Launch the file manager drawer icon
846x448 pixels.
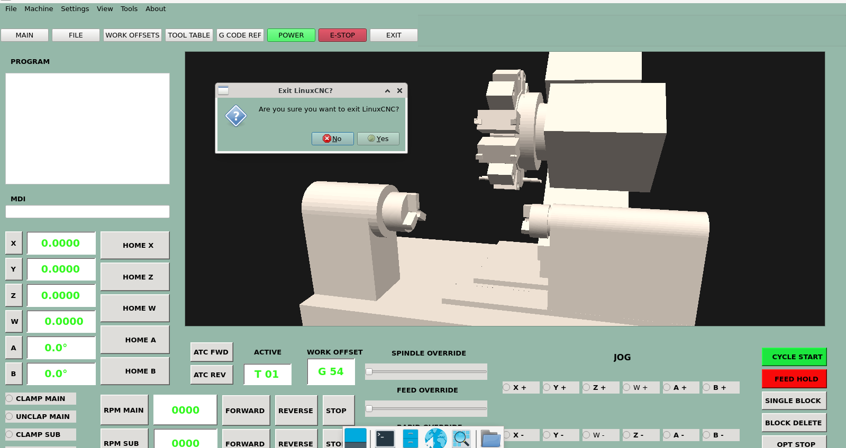click(411, 438)
